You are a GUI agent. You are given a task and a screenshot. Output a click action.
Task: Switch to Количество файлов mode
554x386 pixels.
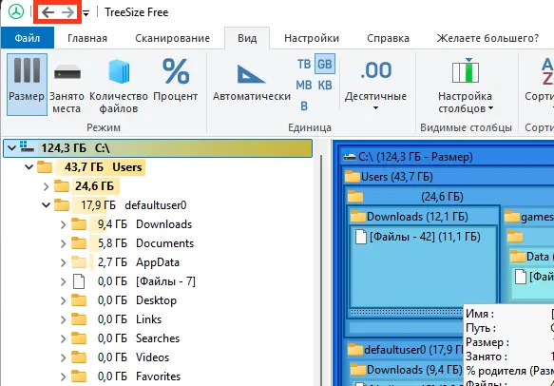pyautogui.click(x=119, y=85)
